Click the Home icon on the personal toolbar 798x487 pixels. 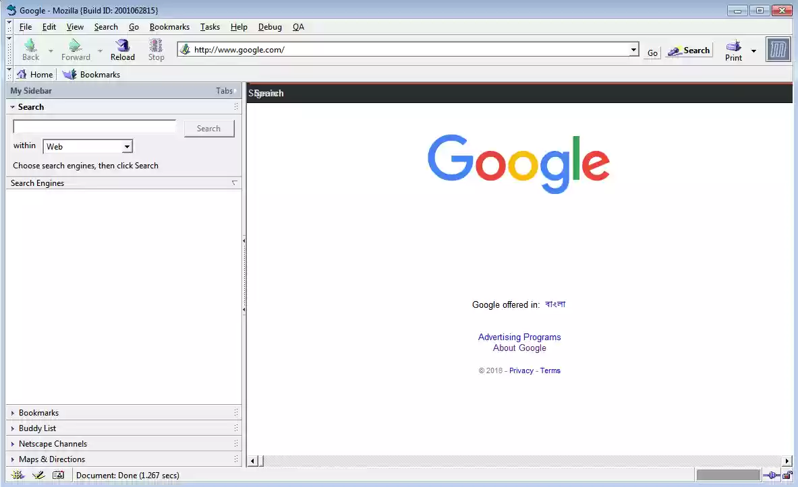click(x=22, y=74)
